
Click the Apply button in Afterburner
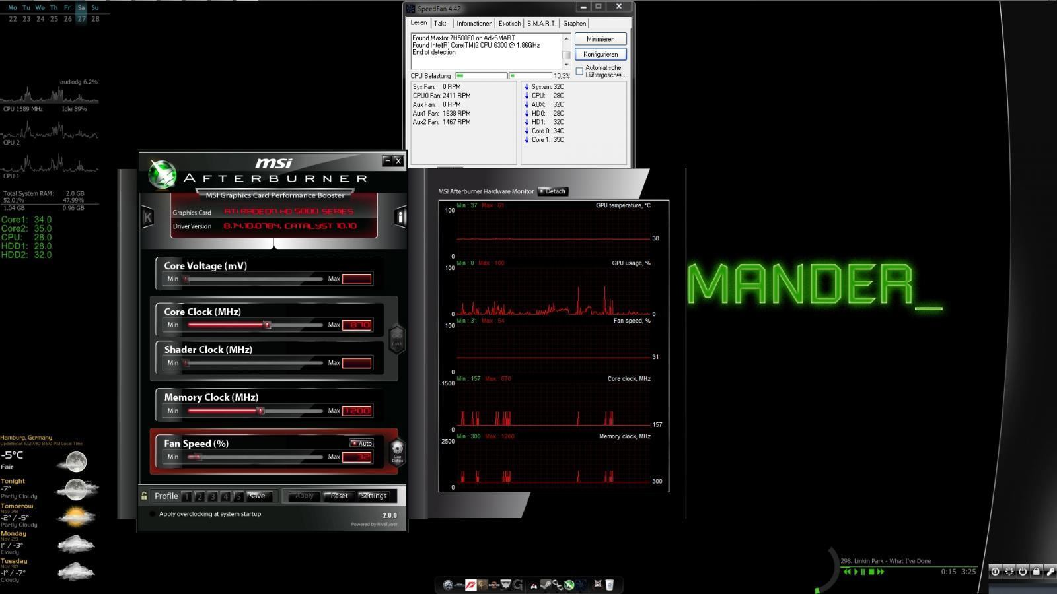tap(304, 496)
